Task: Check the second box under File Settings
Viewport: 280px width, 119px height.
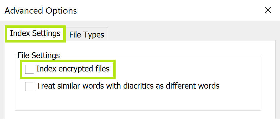Action: coord(30,87)
